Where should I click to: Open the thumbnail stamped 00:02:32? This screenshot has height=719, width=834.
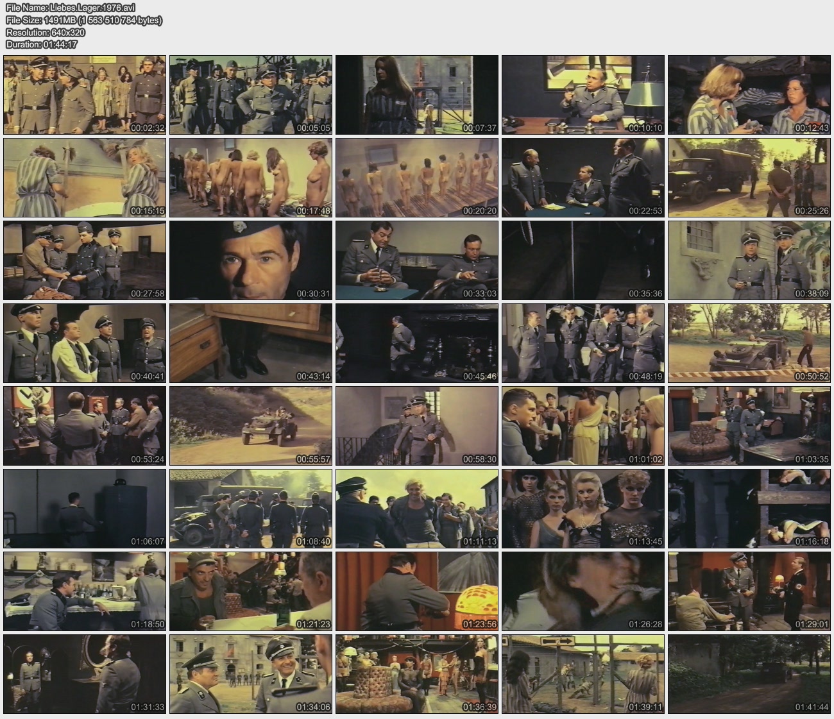tap(85, 95)
